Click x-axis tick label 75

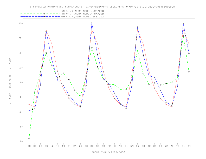click(x=172, y=146)
